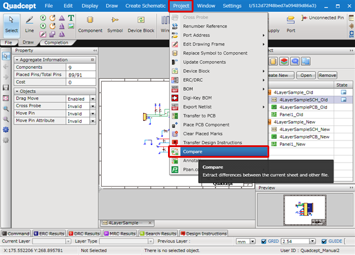Click the layers stack icon in project panel
The height and width of the screenshot is (255, 355).
pyautogui.click(x=284, y=61)
